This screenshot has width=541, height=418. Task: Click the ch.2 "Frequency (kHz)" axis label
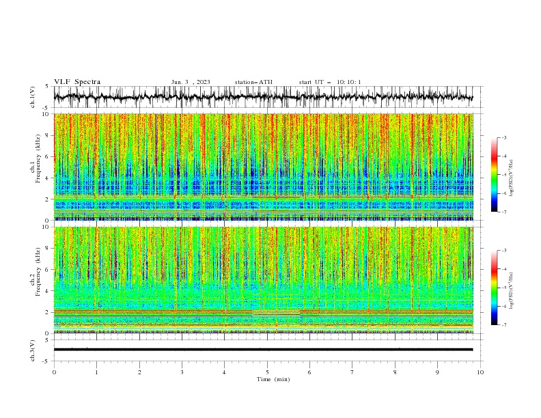(38, 272)
